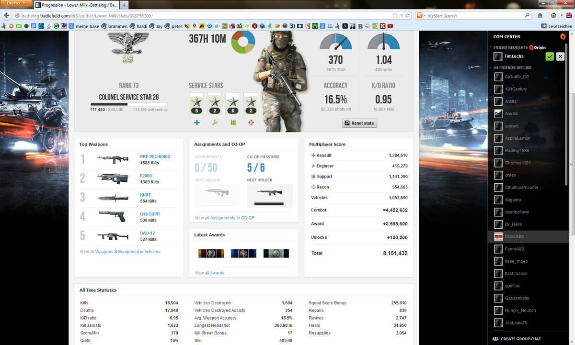Open the Jay bookmark
The height and width of the screenshot is (345, 575).
tap(156, 26)
